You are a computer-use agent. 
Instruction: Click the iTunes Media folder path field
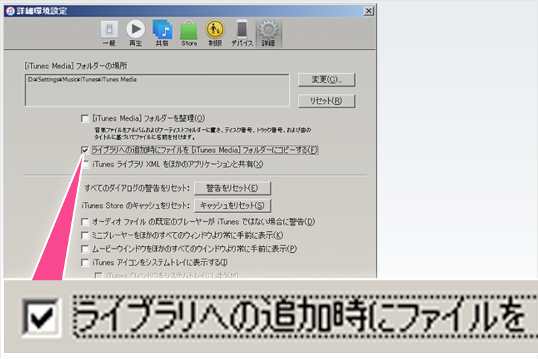pyautogui.click(x=157, y=90)
